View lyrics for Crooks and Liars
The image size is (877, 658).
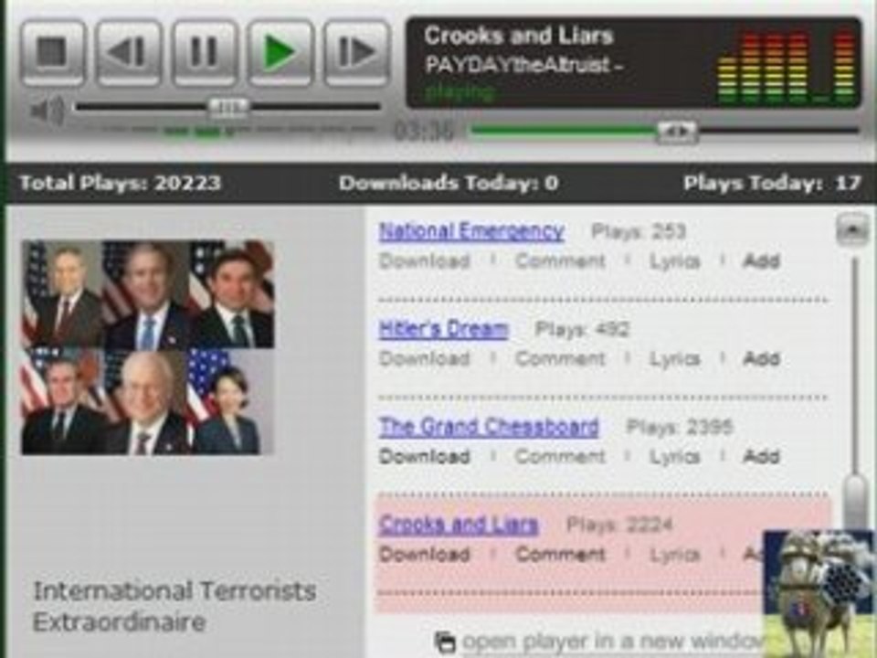[x=674, y=555]
